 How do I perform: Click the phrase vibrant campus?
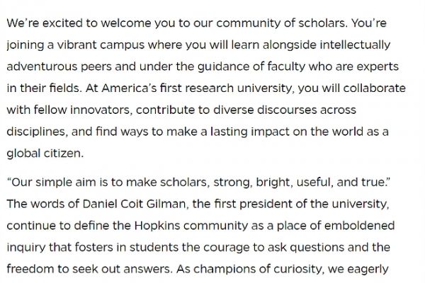pos(101,45)
